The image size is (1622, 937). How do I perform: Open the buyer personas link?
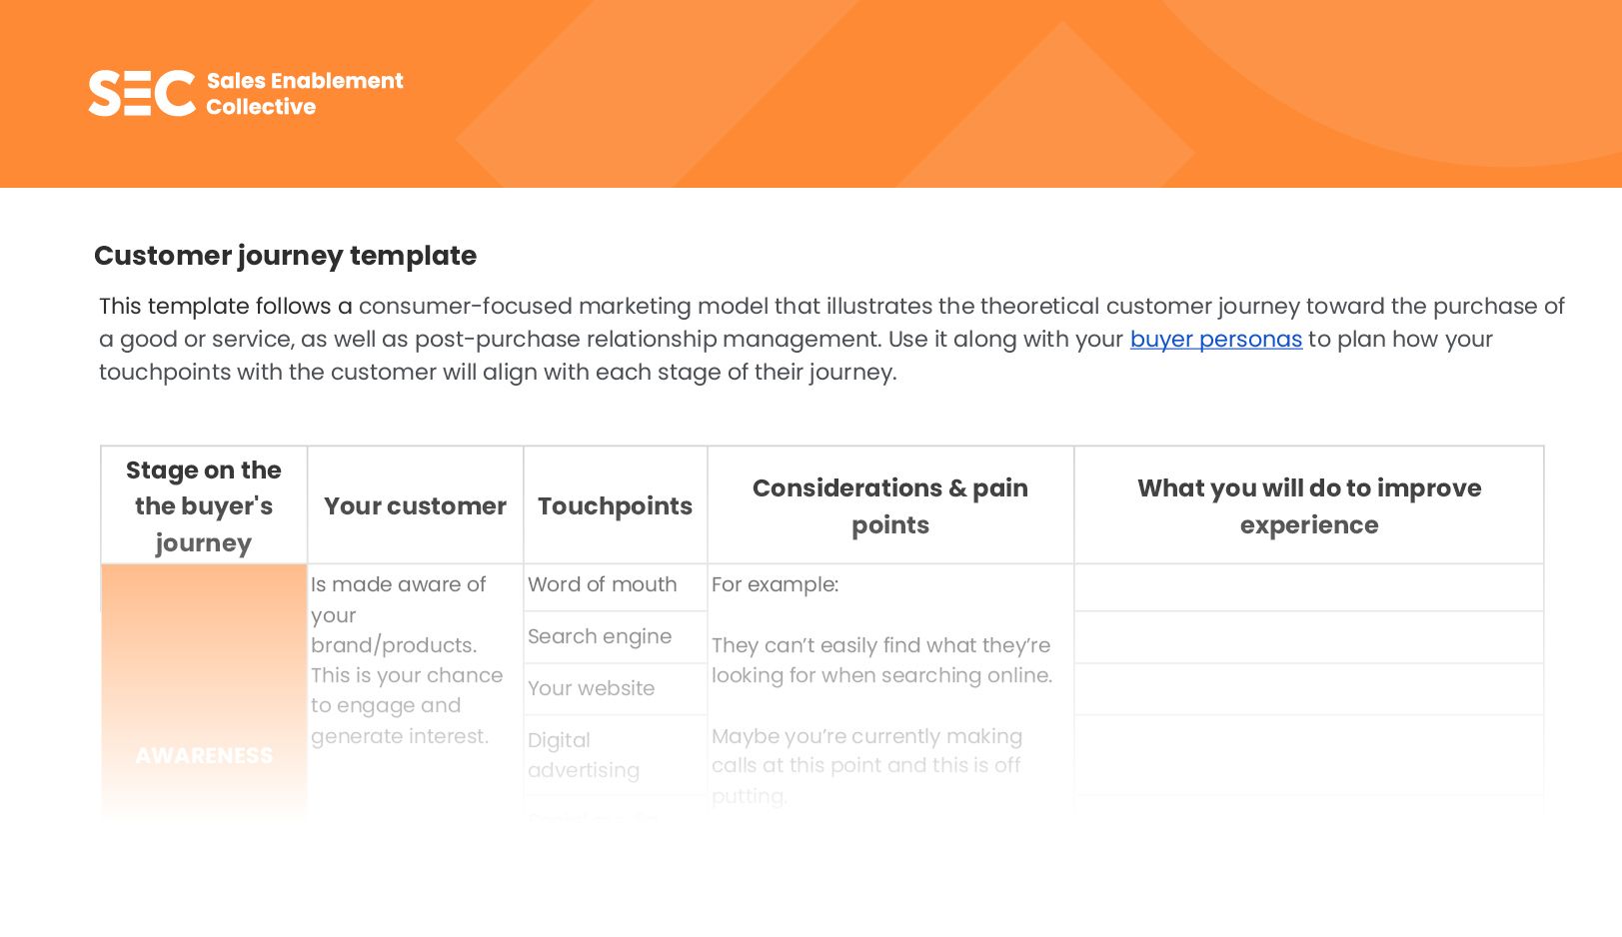tap(1215, 340)
